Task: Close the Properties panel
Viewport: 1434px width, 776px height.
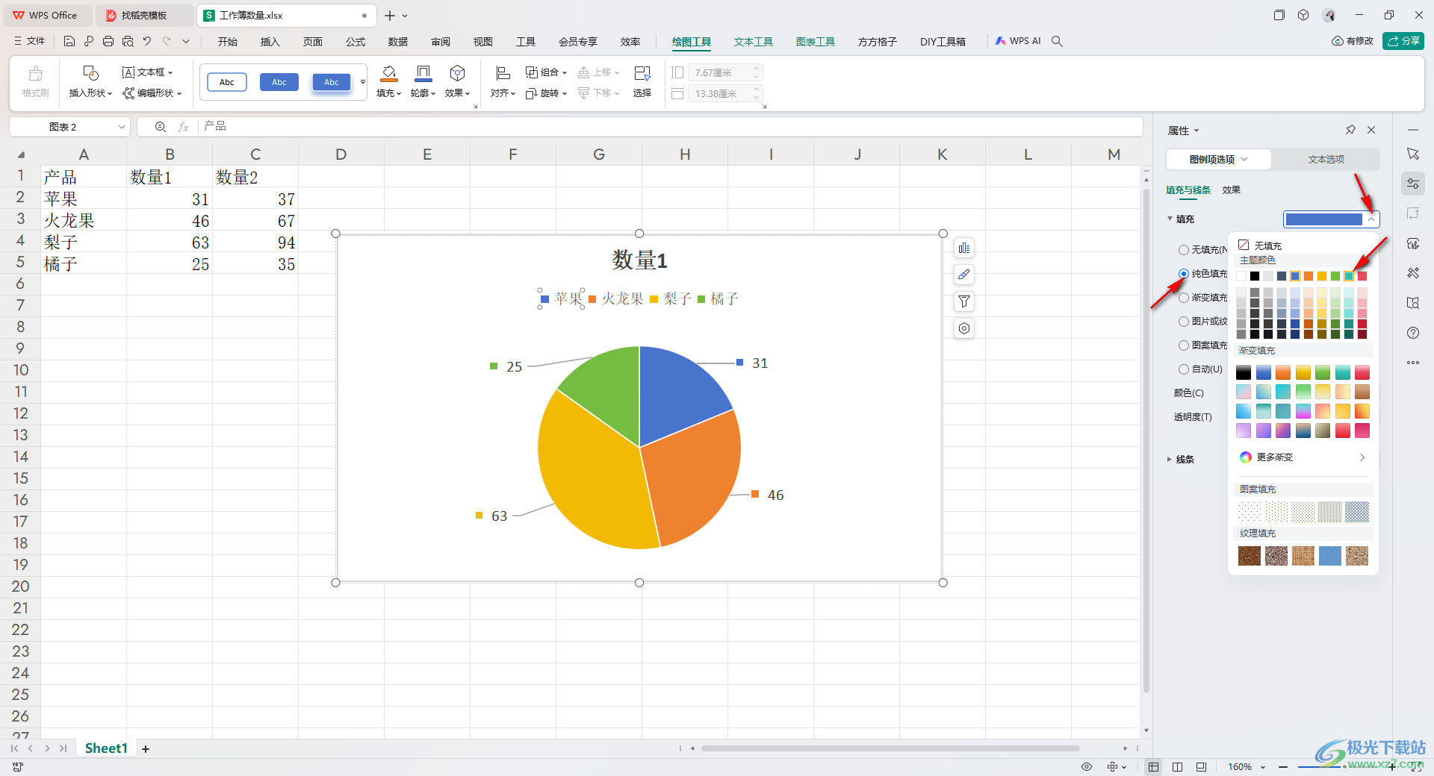Action: coord(1371,130)
